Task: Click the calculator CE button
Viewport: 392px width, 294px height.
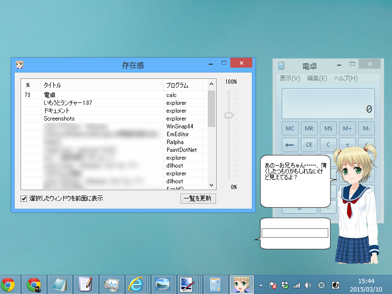Action: point(309,145)
